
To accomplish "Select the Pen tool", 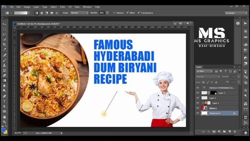I will [x=4, y=96].
